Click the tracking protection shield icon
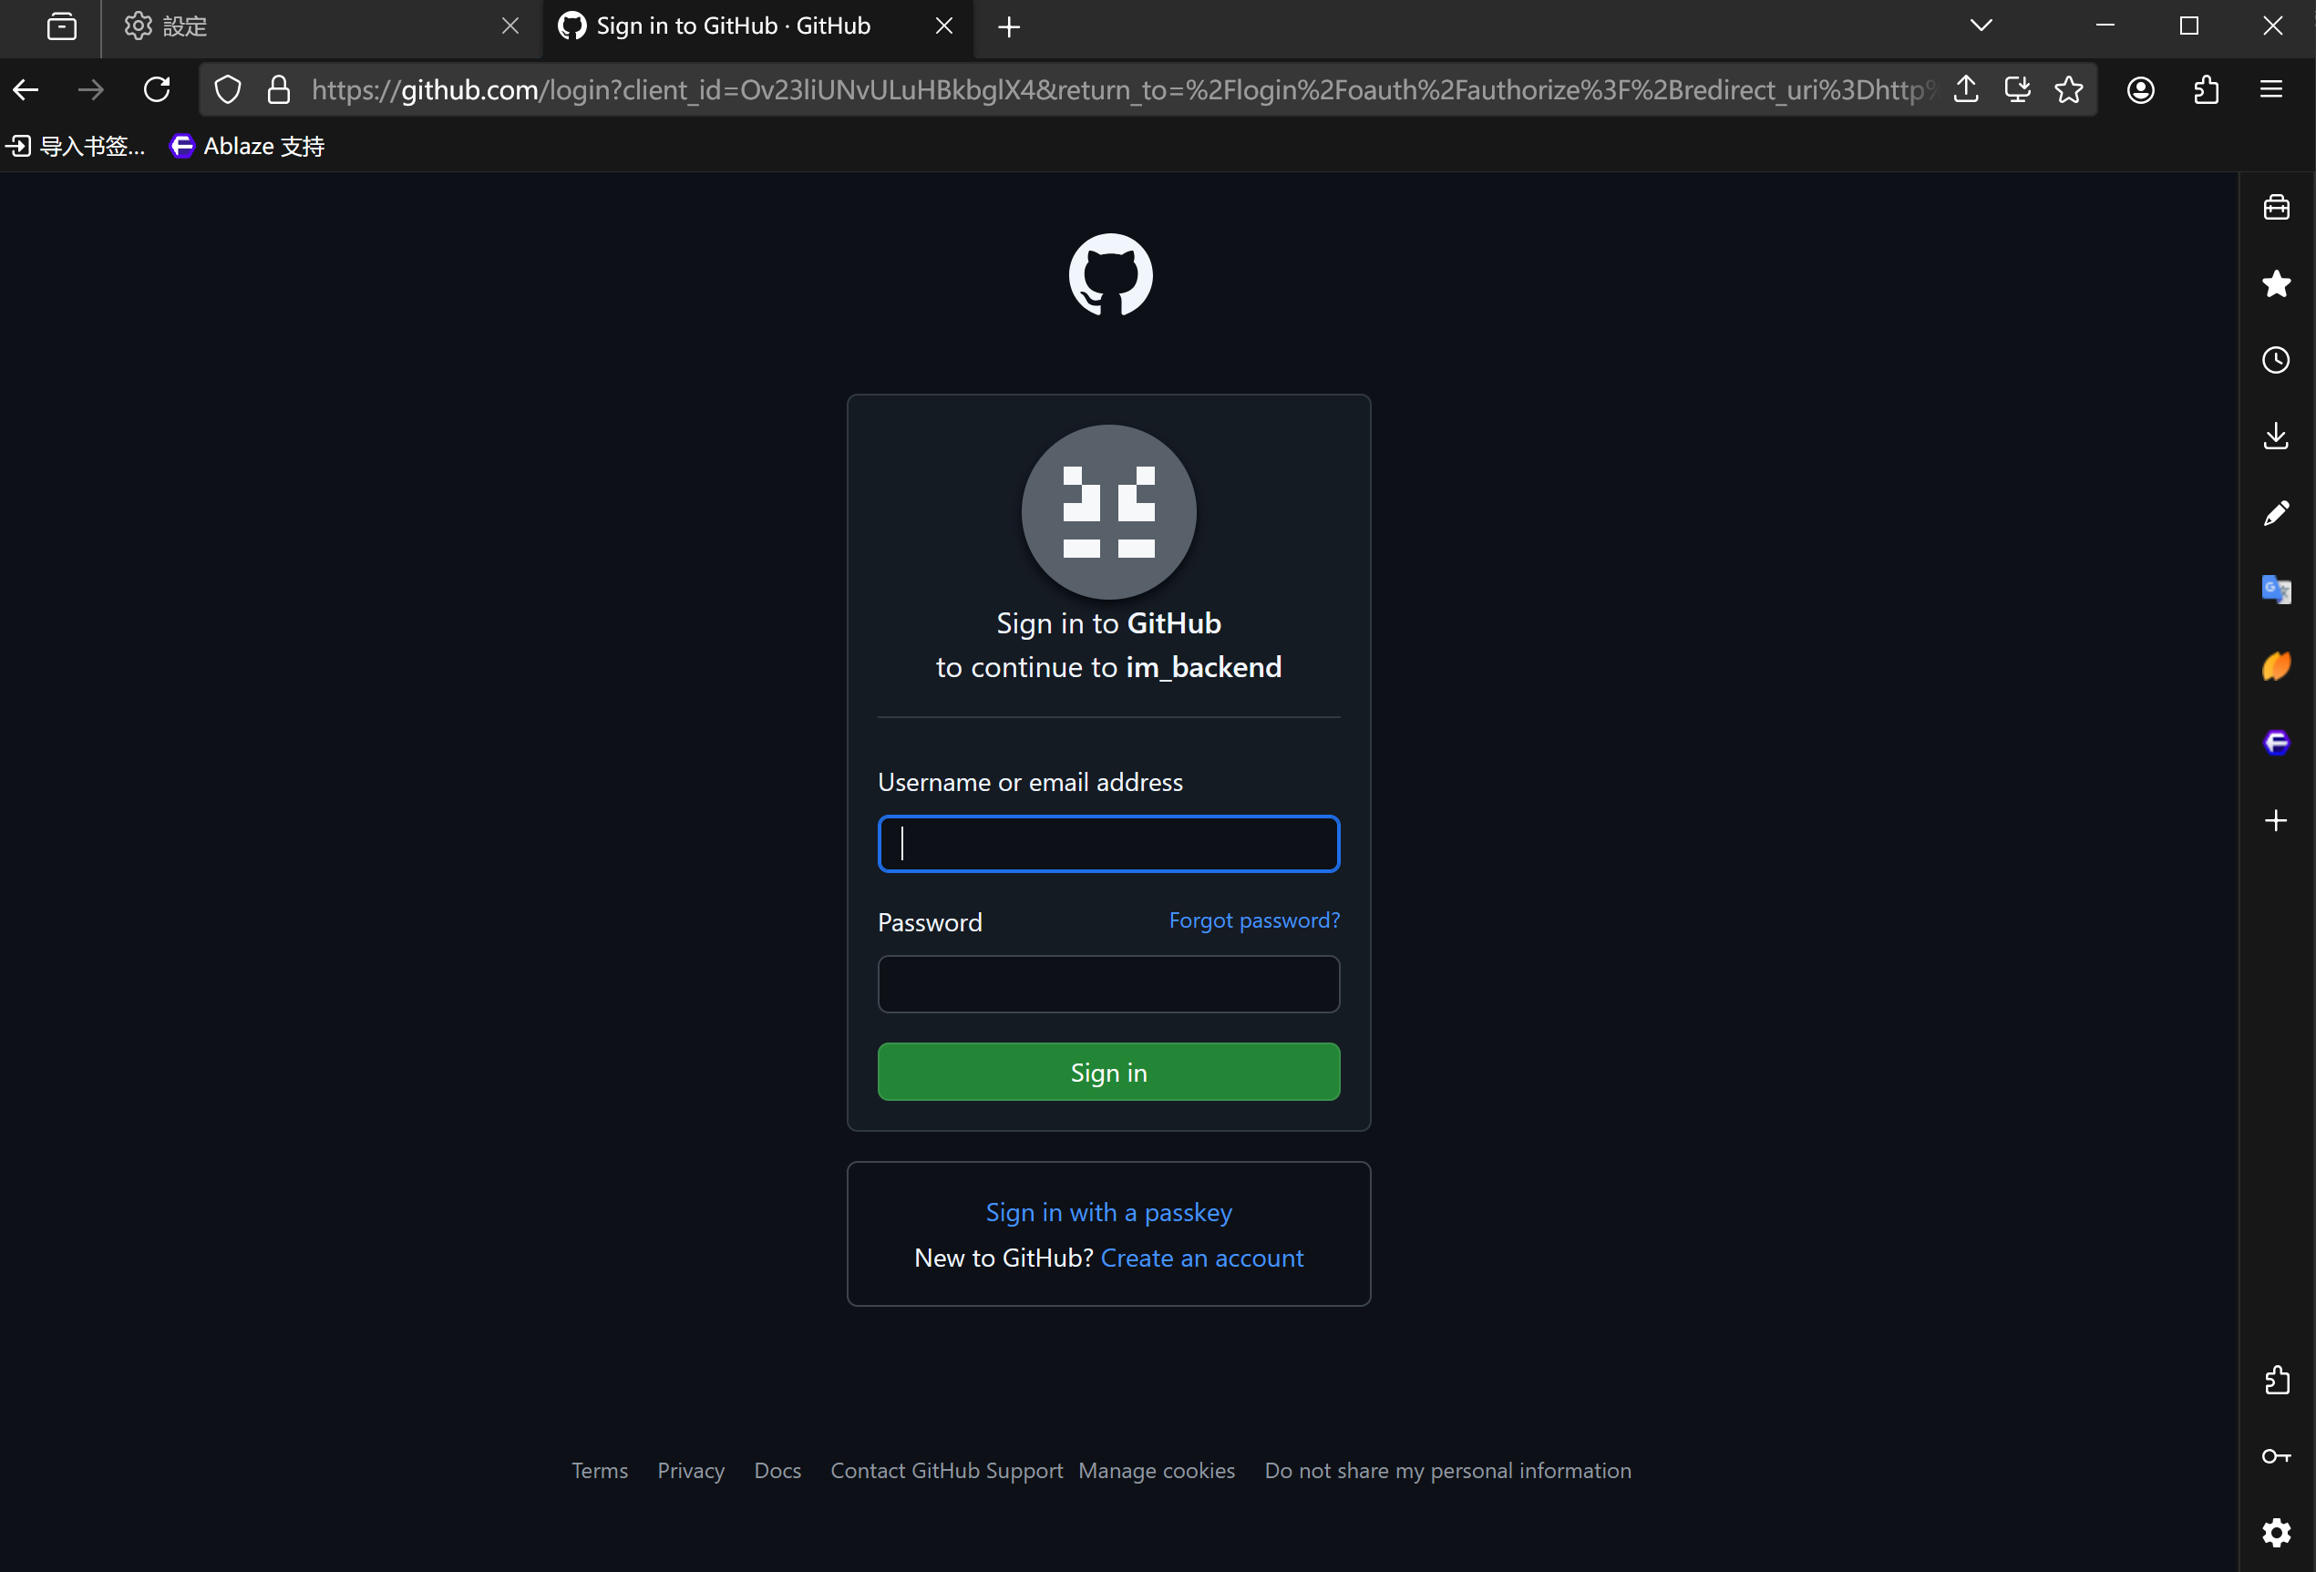This screenshot has width=2316, height=1572. tap(227, 89)
